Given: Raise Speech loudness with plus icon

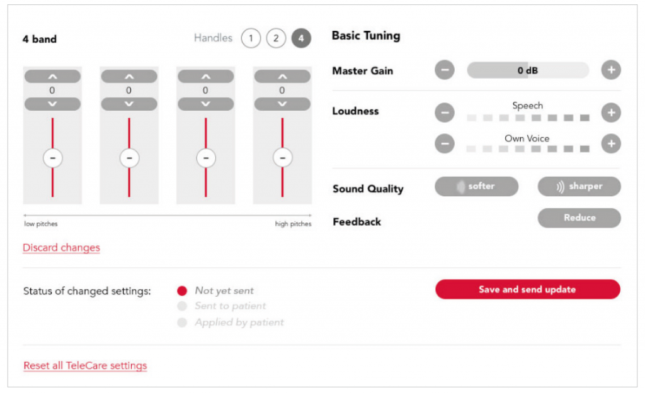Looking at the screenshot, I should 611,113.
